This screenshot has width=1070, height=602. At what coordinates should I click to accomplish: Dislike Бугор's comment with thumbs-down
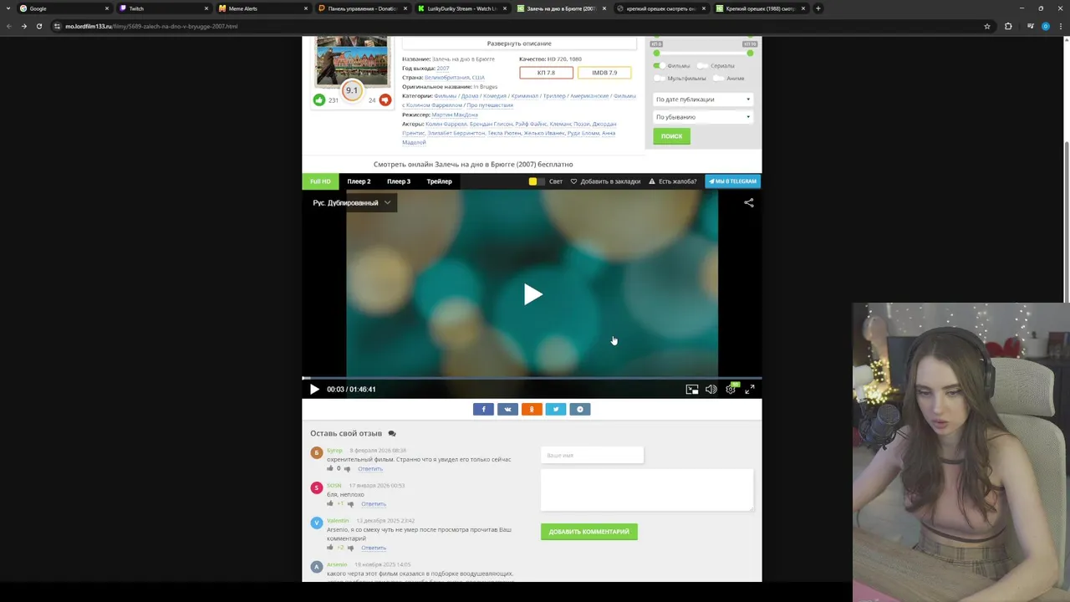click(348, 469)
